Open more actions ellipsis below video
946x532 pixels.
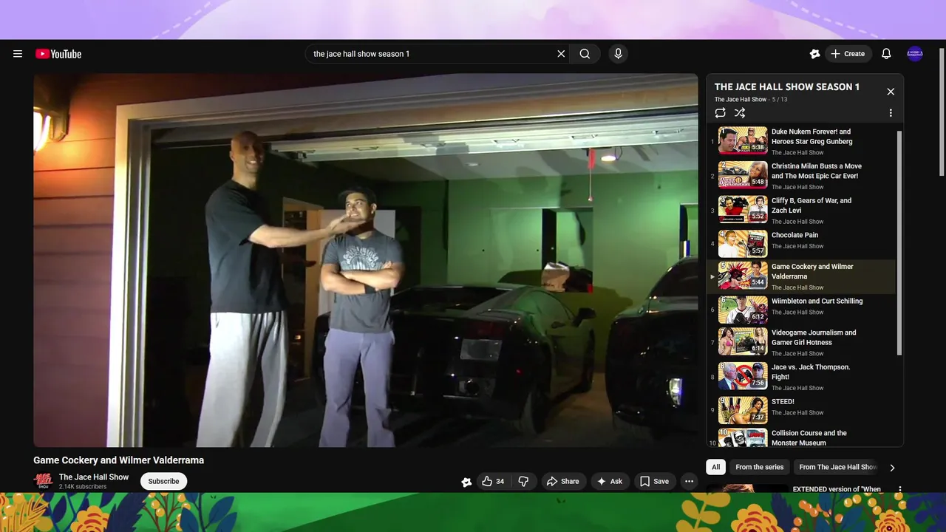tap(689, 481)
